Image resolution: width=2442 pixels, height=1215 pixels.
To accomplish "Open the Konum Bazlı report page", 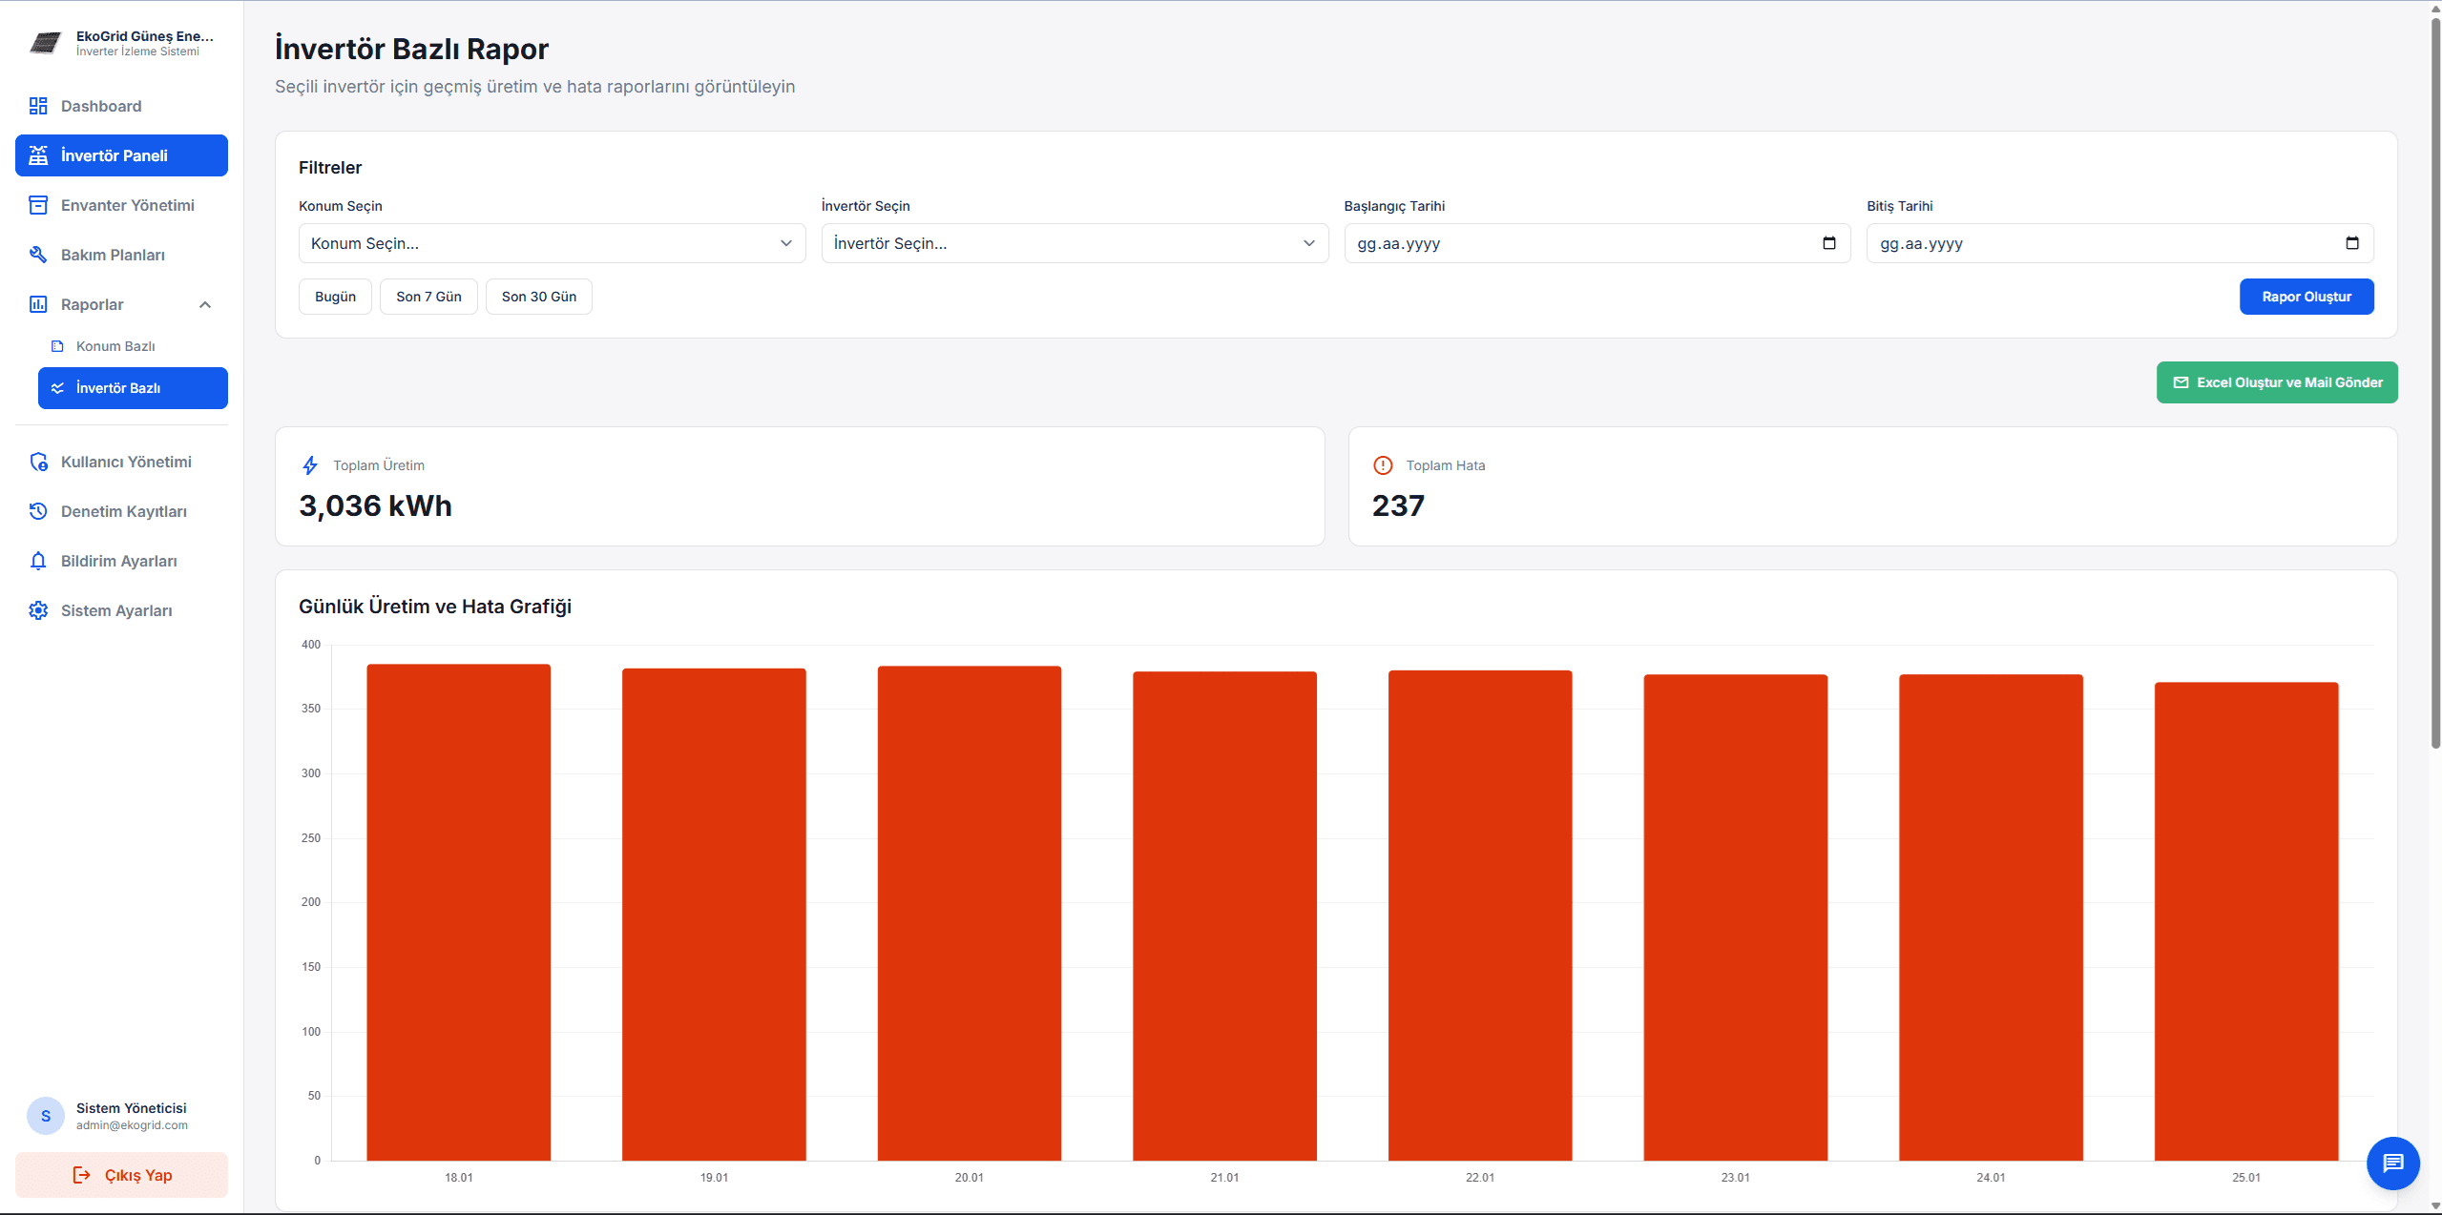I will point(115,346).
